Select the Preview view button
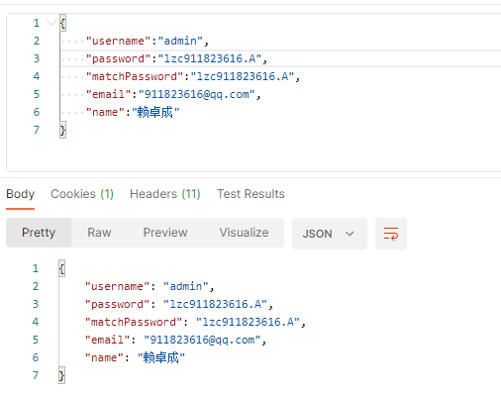Image resolution: width=501 pixels, height=395 pixels. tap(165, 233)
